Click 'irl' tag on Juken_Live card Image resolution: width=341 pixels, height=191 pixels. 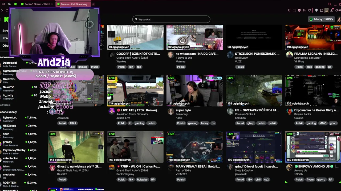[130, 123]
